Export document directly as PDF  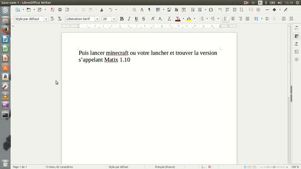[x=52, y=10]
